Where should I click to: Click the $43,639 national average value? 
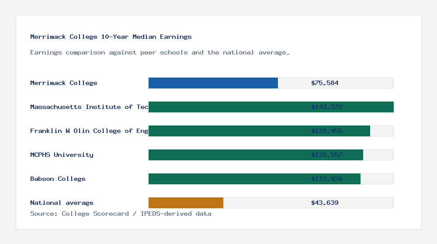325,203
